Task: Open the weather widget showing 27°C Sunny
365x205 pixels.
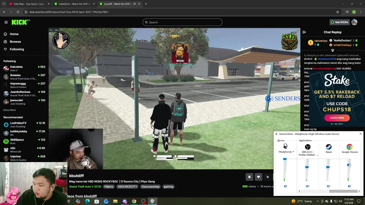Action: pyautogui.click(x=301, y=201)
